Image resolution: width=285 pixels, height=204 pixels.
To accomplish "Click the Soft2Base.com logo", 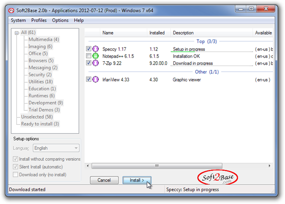I will pyautogui.click(x=218, y=177).
